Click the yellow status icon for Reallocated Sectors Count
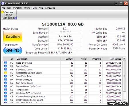This screenshot has width=129, height=106. point(6,73)
